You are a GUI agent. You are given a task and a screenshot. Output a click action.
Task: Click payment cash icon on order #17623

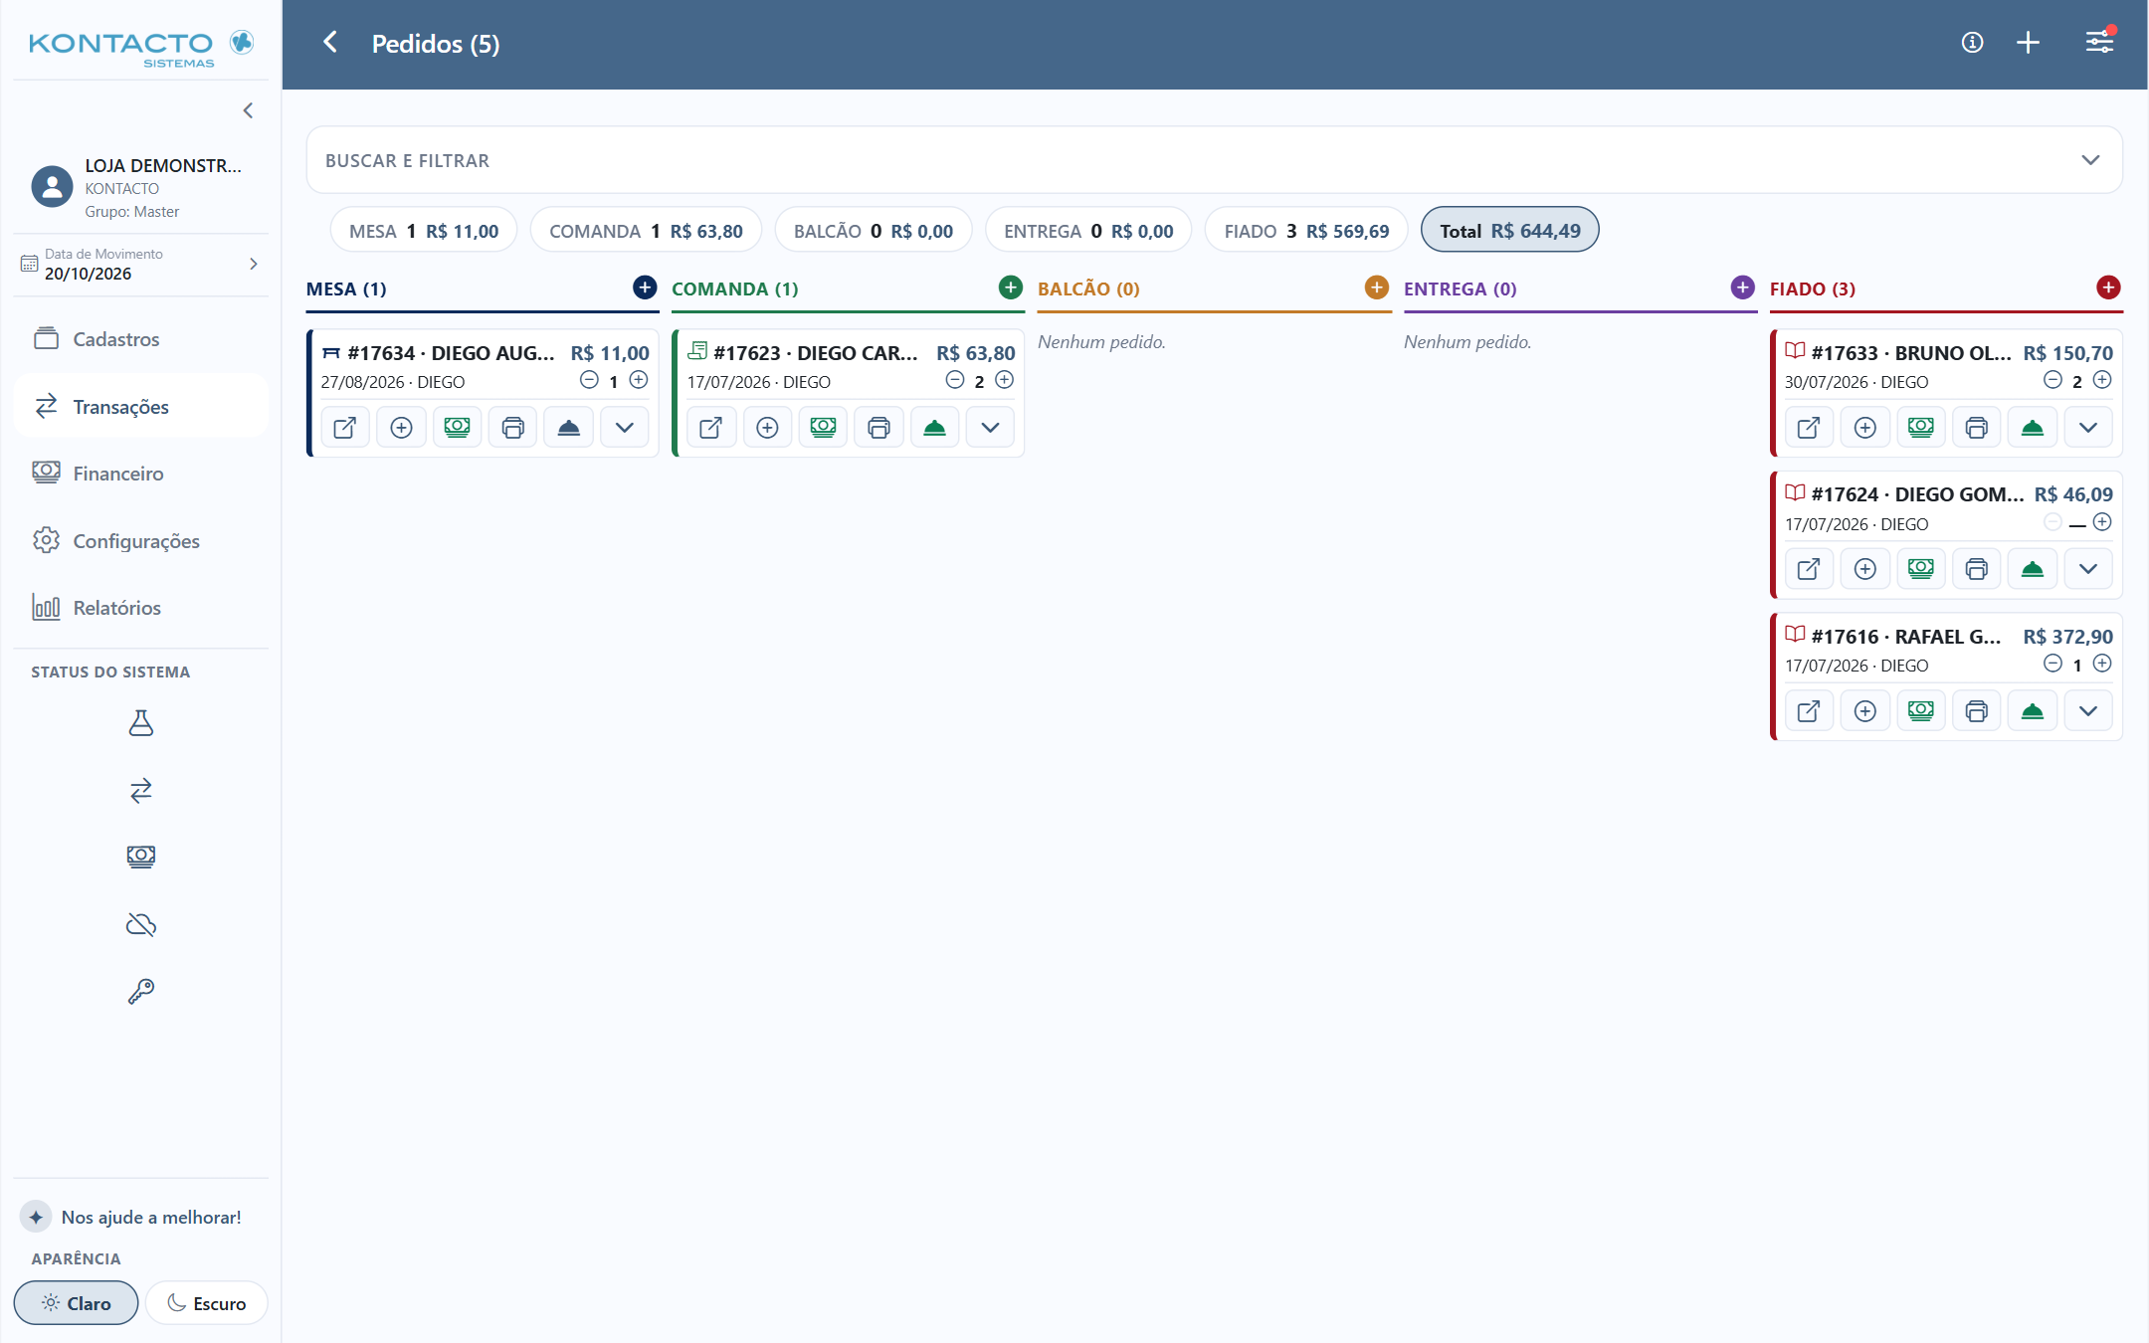tap(823, 428)
